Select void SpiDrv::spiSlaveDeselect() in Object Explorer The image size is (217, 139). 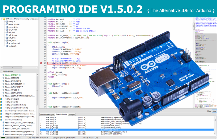click(x=16, y=108)
